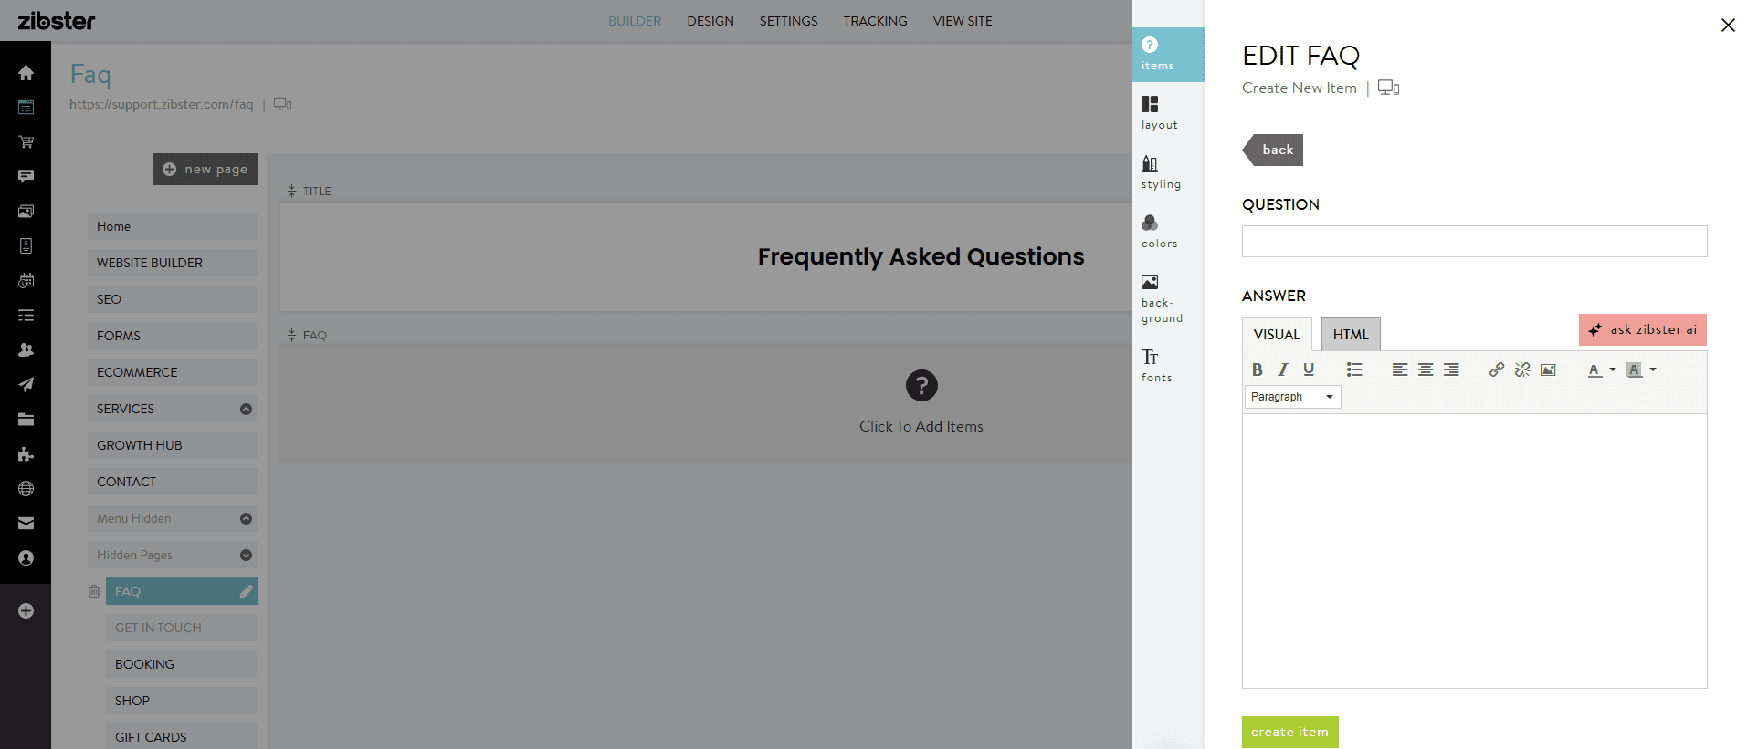Open the colors panel
Screen dimensions: 1747x749
[1159, 231]
